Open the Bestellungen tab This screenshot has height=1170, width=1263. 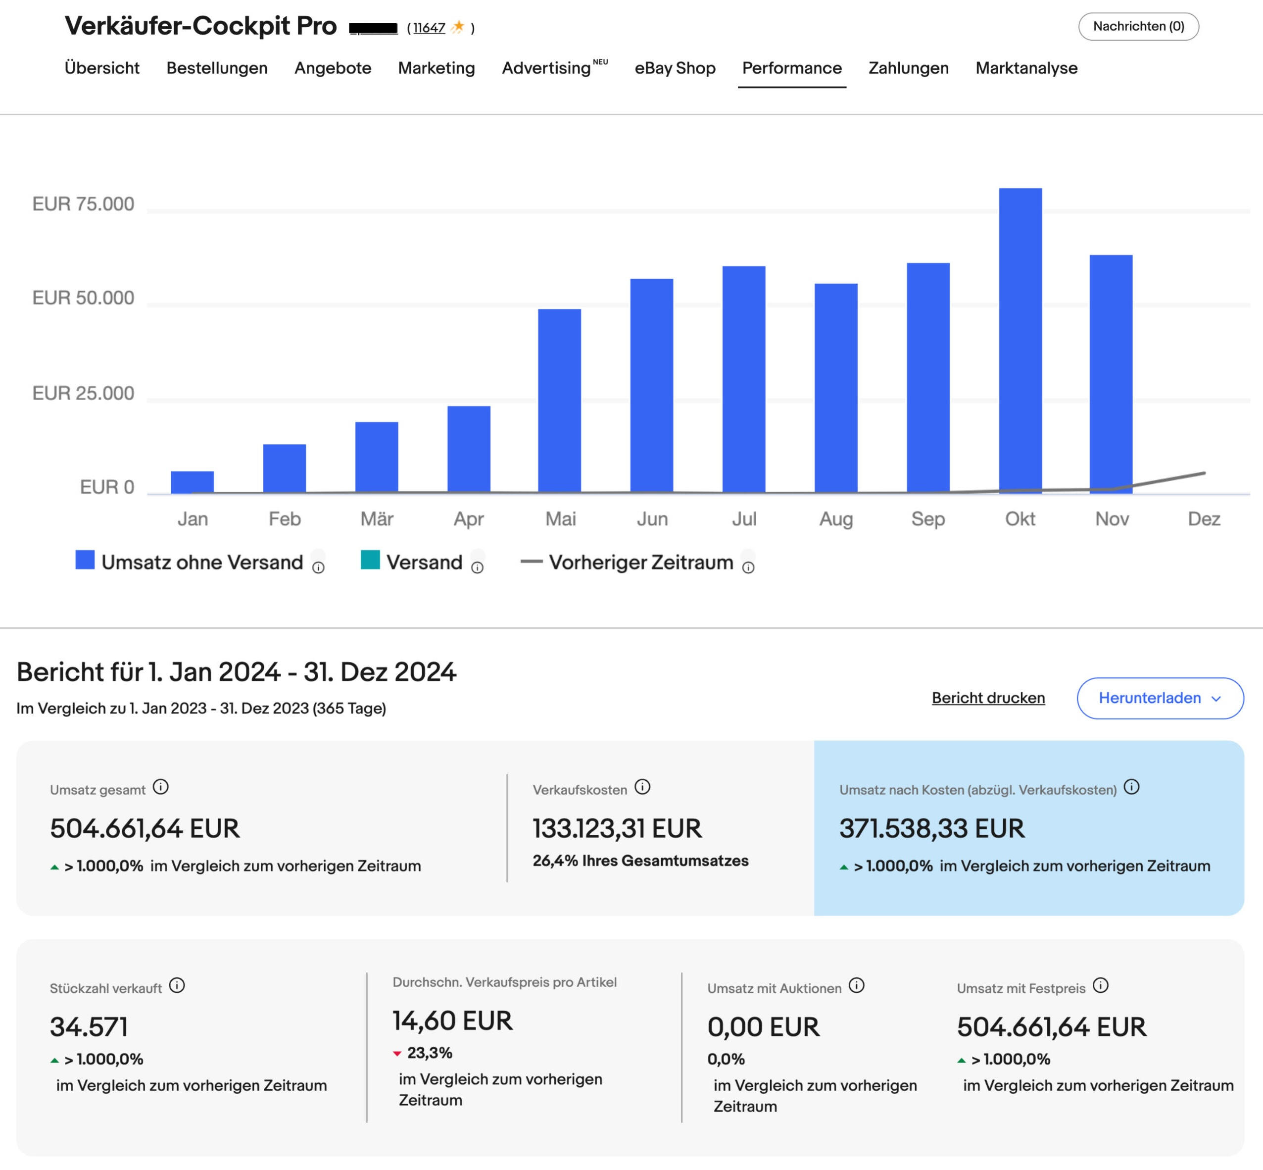point(216,68)
